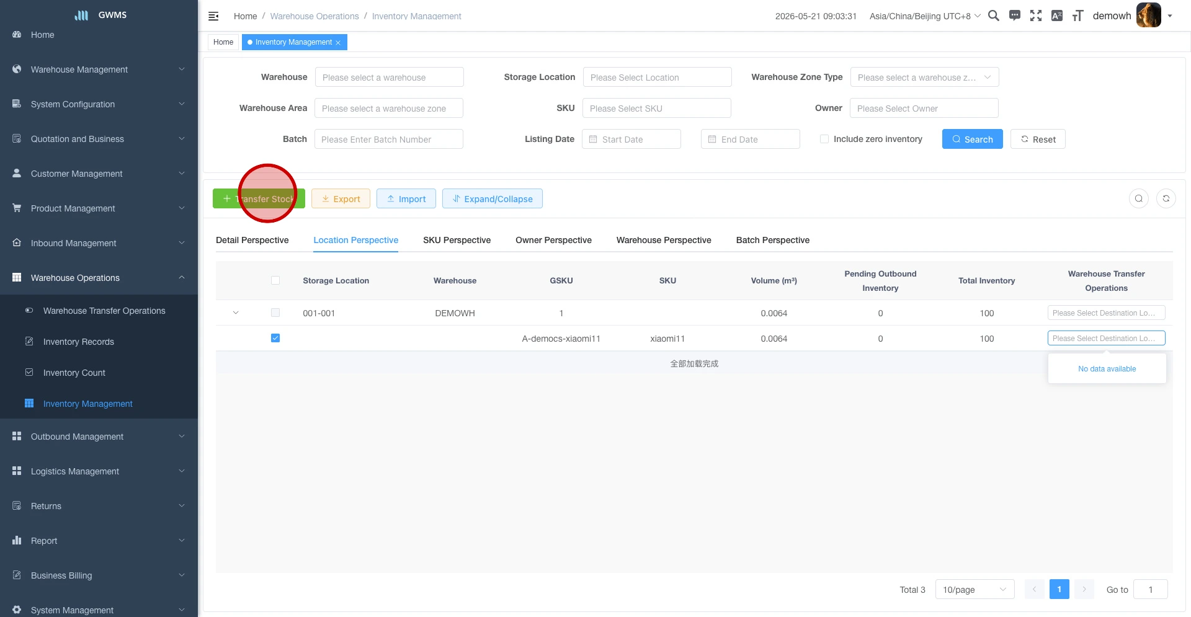Click the Warehouse Management globe icon
Image resolution: width=1191 pixels, height=617 pixels.
[17, 69]
